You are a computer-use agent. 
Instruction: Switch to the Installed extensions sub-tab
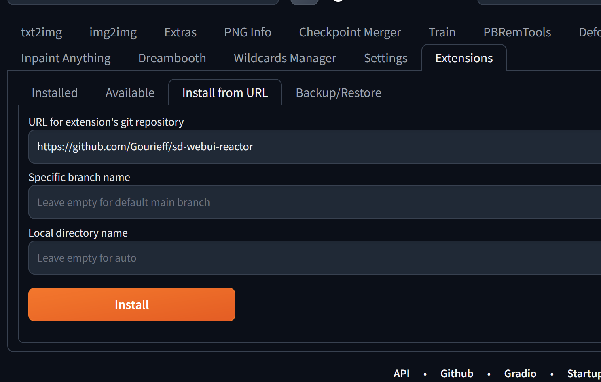54,92
